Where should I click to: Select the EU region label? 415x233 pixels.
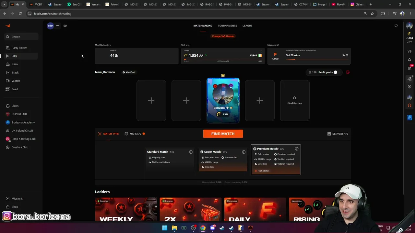(x=65, y=26)
